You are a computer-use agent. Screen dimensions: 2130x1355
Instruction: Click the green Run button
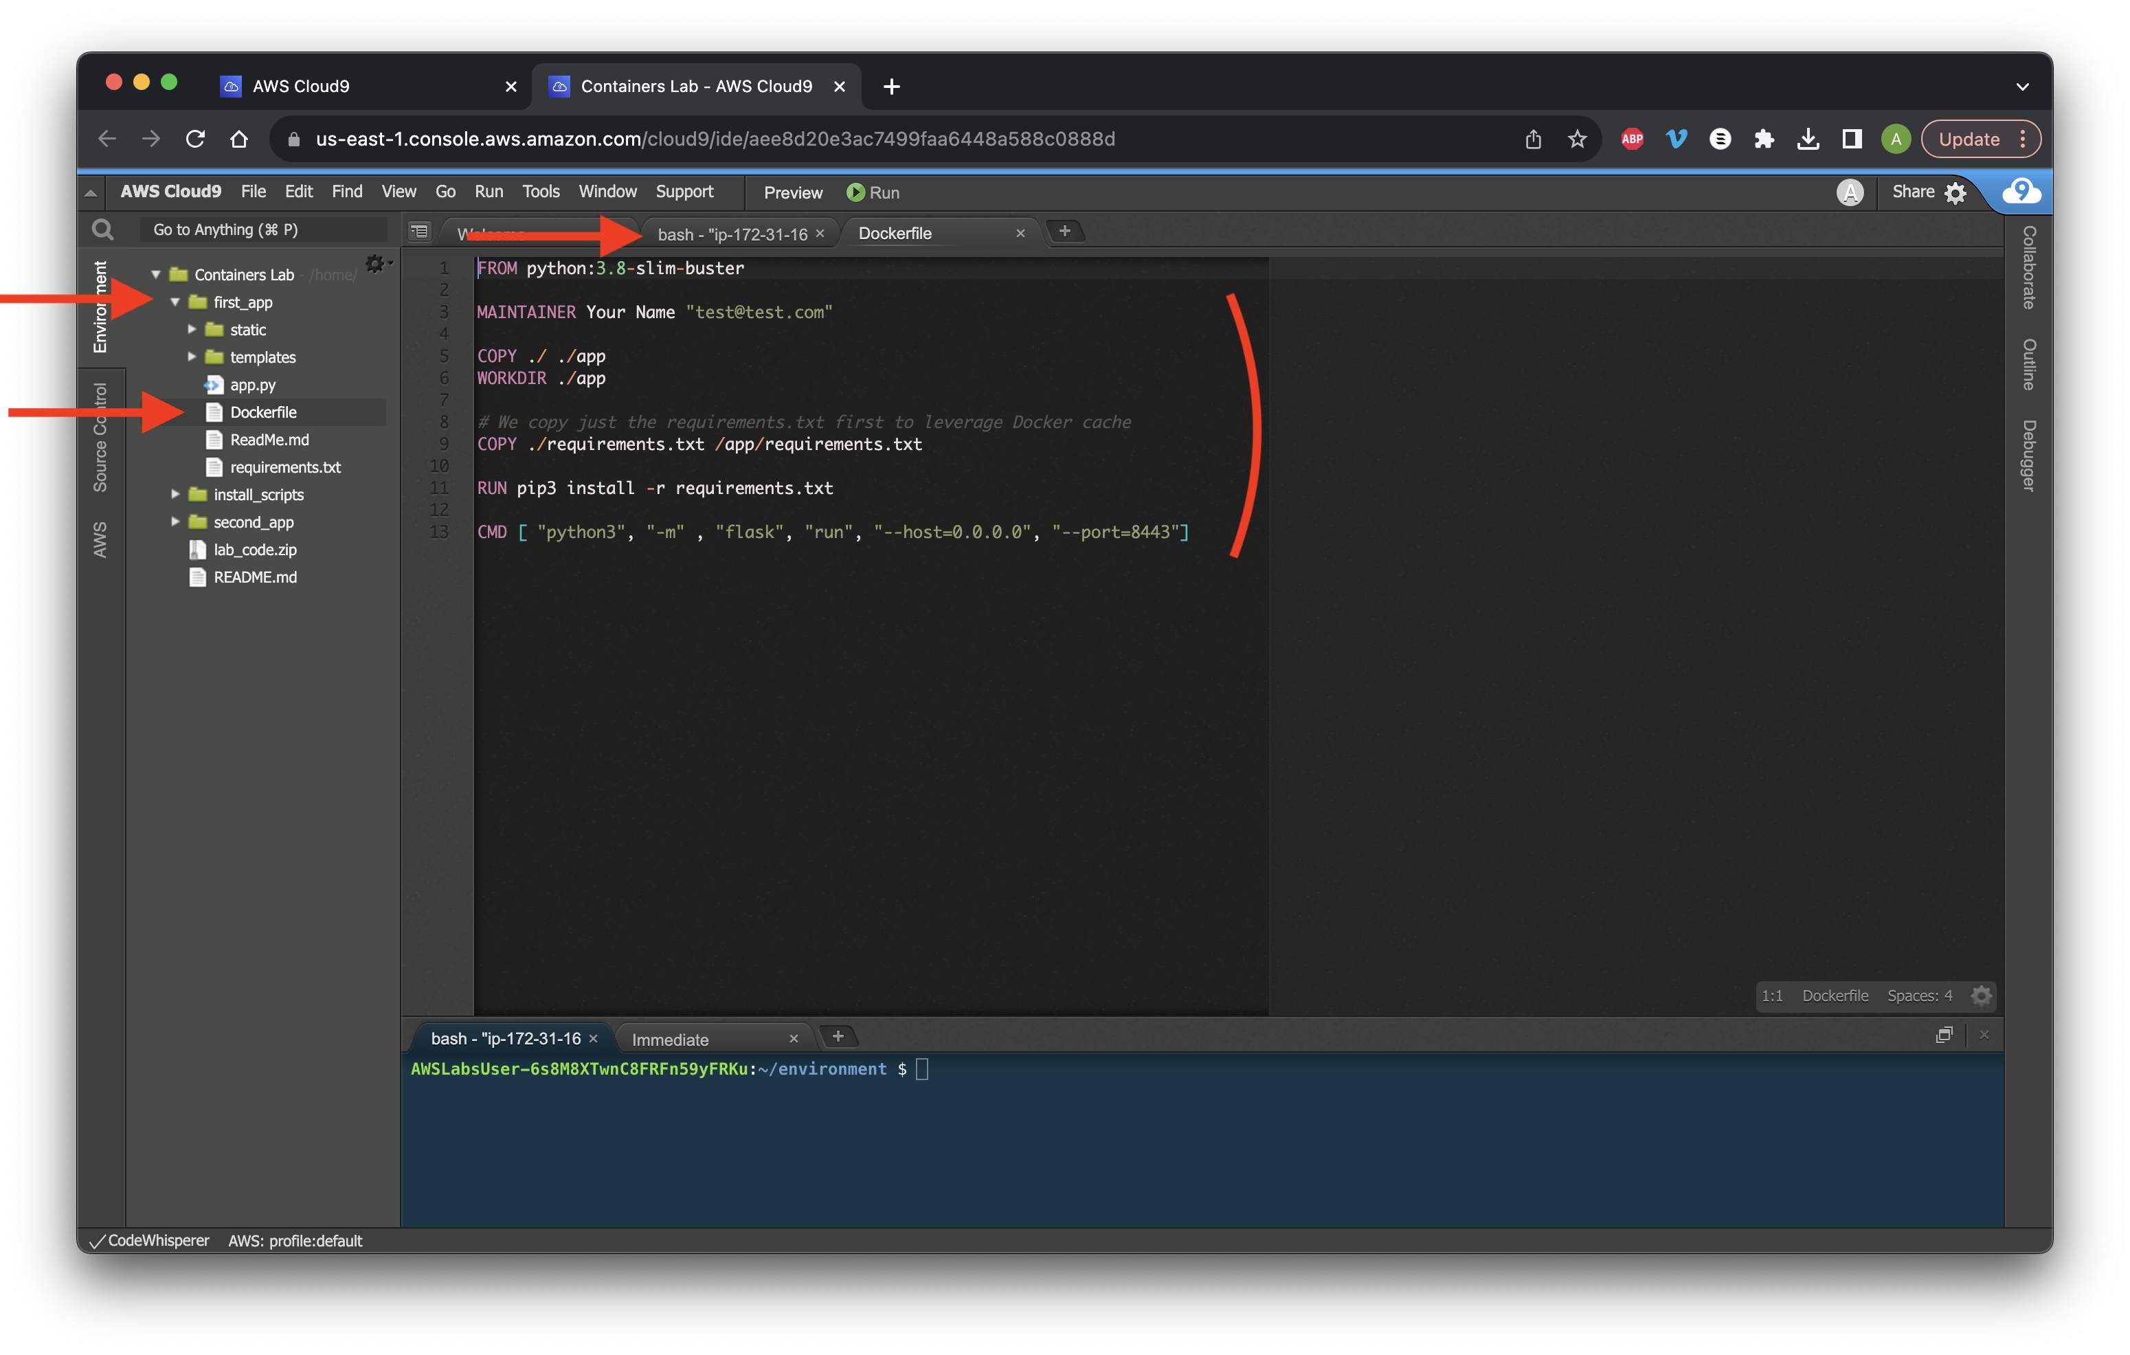click(x=873, y=192)
